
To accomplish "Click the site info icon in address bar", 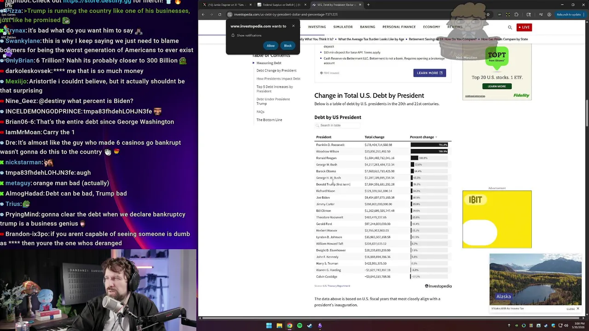I will point(230,14).
